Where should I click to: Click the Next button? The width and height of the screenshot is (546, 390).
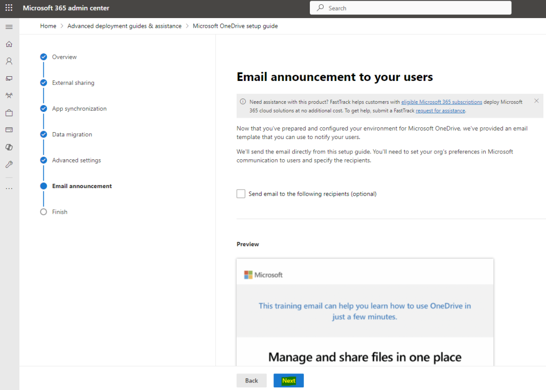tap(288, 380)
